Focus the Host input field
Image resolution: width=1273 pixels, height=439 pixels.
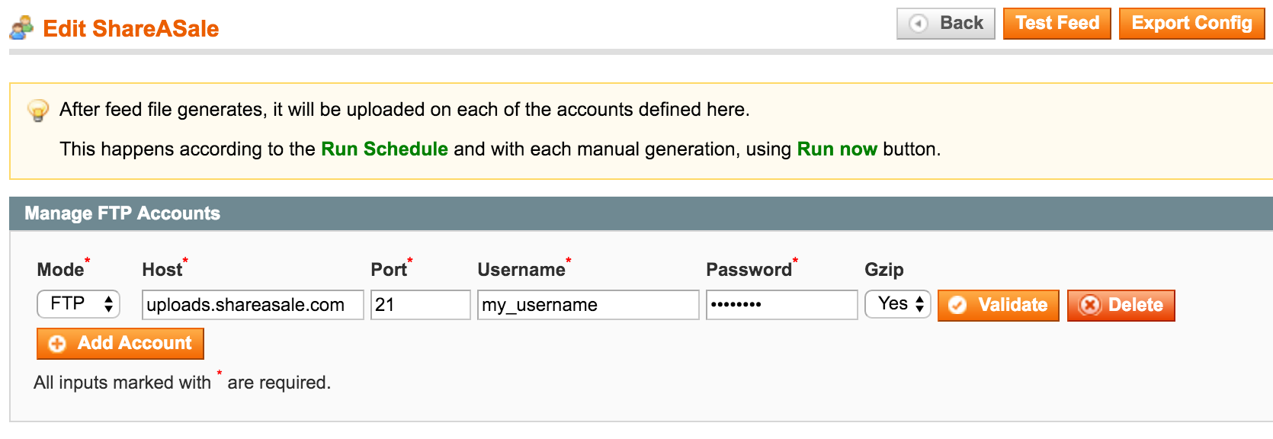click(x=253, y=305)
